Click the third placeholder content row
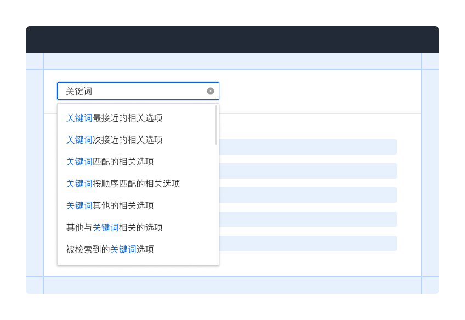465x320 pixels. [307, 195]
